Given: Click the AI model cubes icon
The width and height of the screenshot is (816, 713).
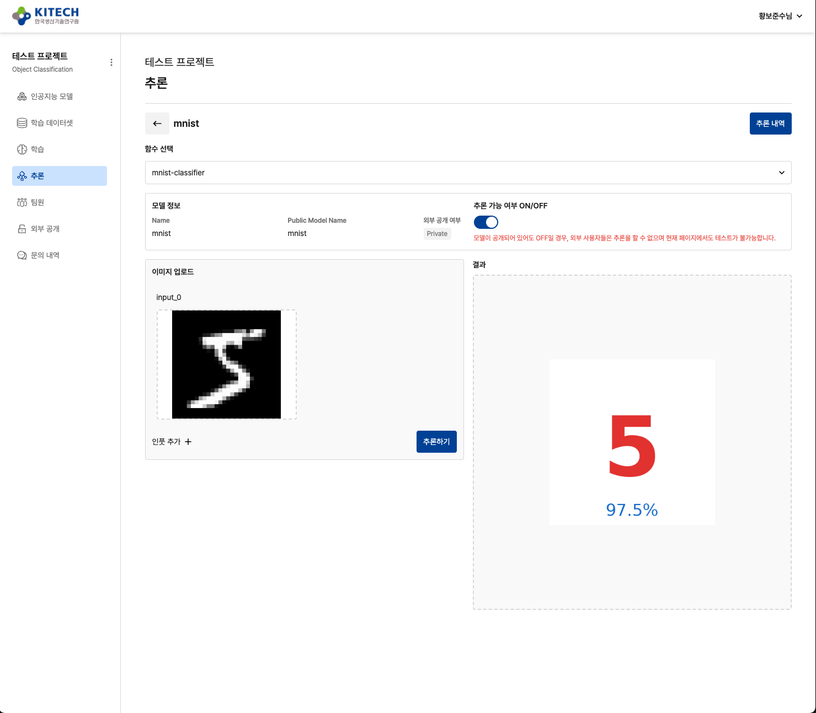Looking at the screenshot, I should 22,97.
